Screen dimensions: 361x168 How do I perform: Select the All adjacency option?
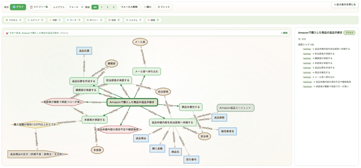(x=95, y=7)
